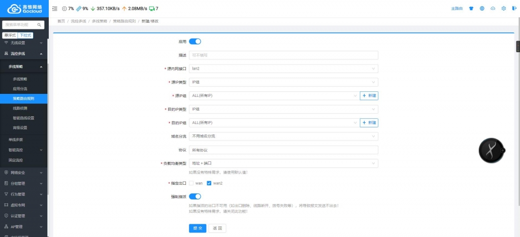
Task: Click the online devices monitor icon
Action: click(x=151, y=9)
